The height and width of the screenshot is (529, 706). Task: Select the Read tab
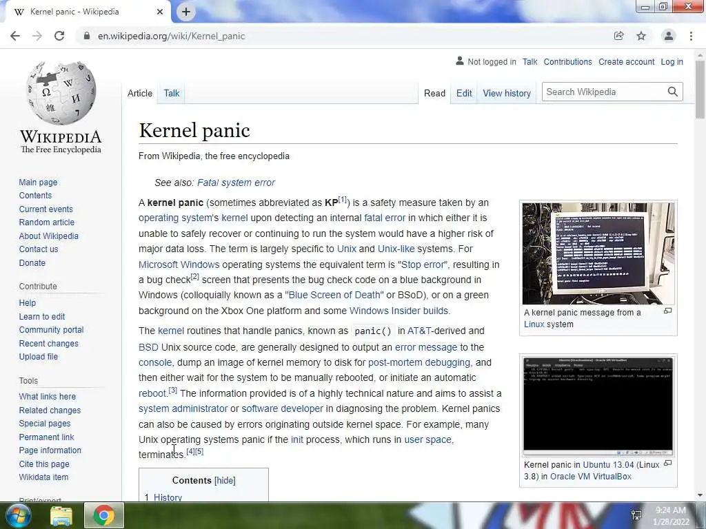tap(434, 93)
